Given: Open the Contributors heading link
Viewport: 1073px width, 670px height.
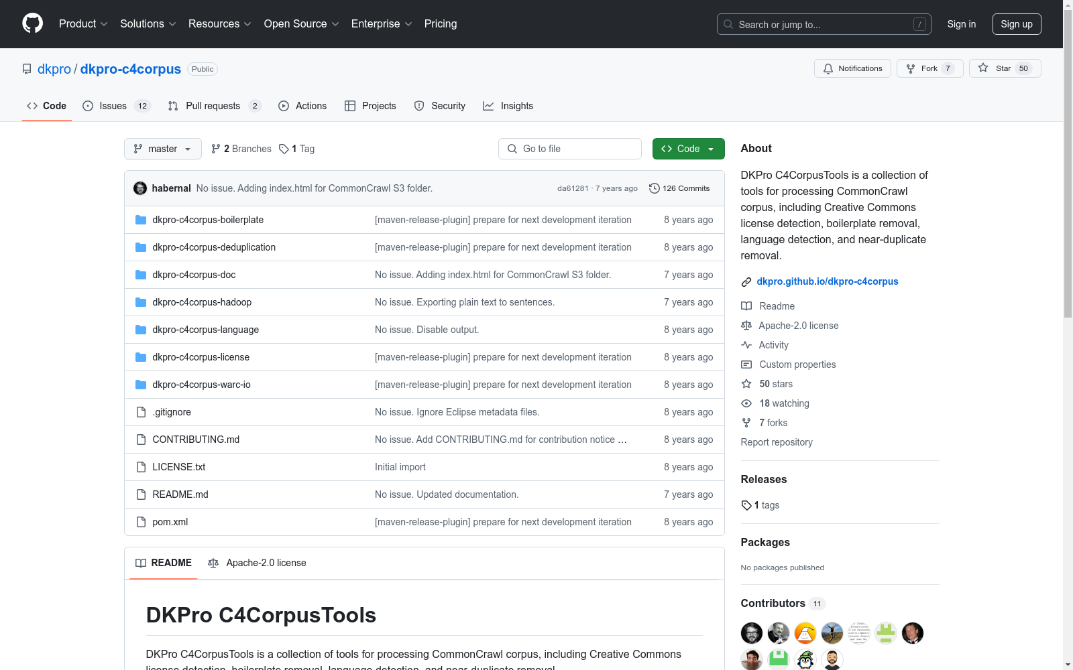Looking at the screenshot, I should click(783, 603).
